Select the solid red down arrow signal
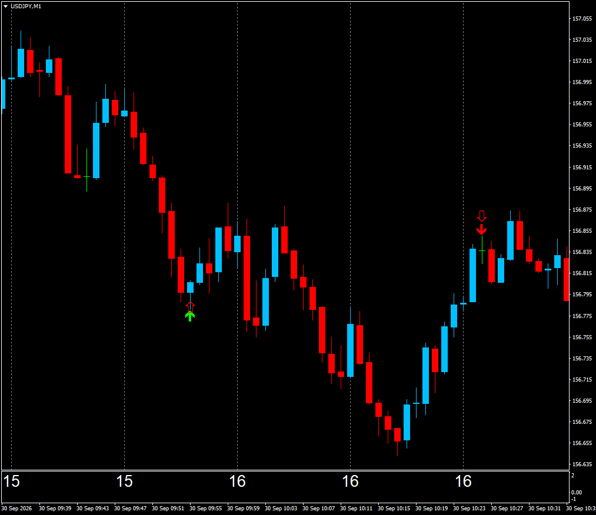This screenshot has width=596, height=515. (482, 230)
